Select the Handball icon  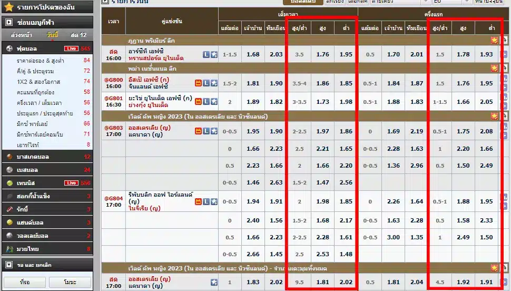point(10,222)
